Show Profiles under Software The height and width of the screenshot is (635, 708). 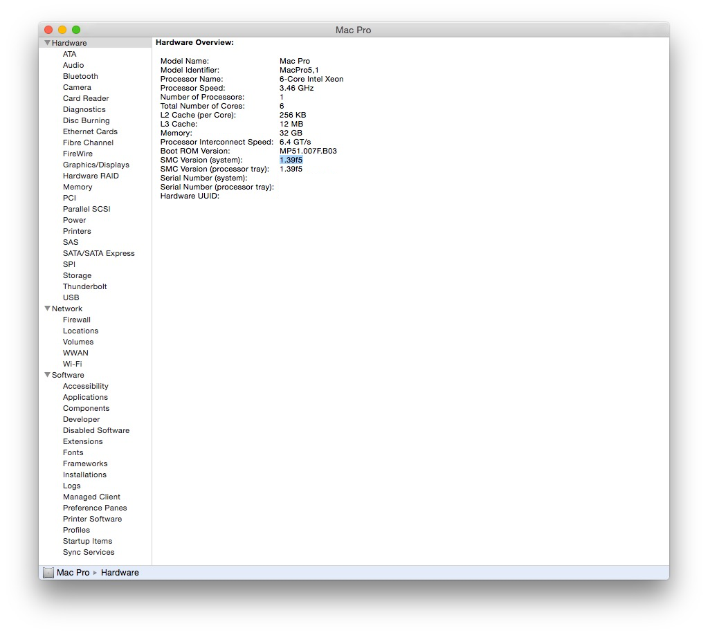pyautogui.click(x=76, y=529)
